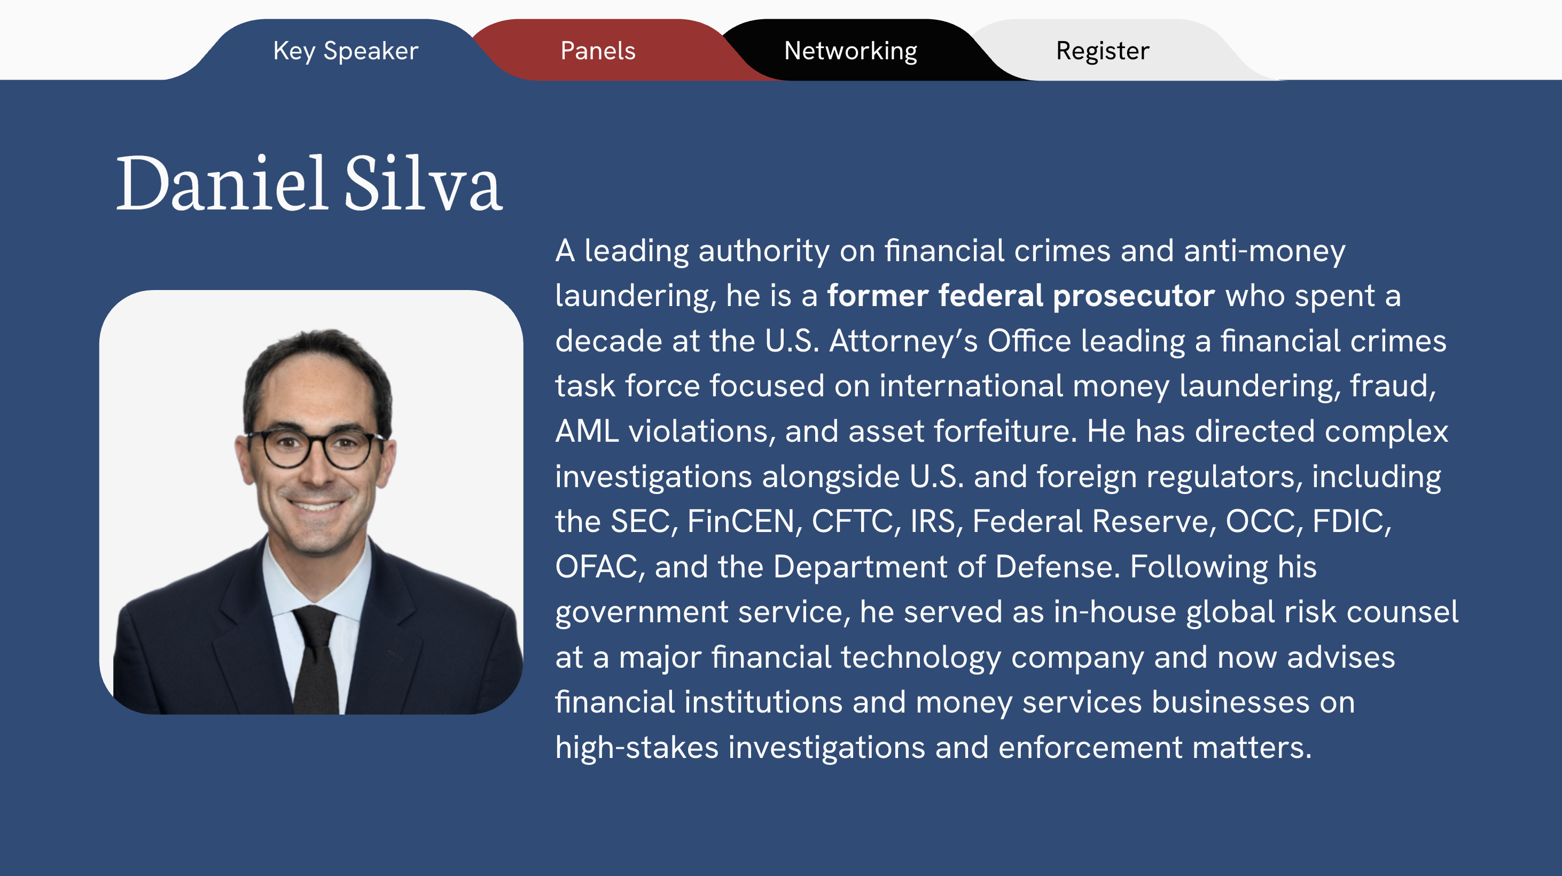Open the Panels tab
The height and width of the screenshot is (876, 1562).
click(x=598, y=51)
